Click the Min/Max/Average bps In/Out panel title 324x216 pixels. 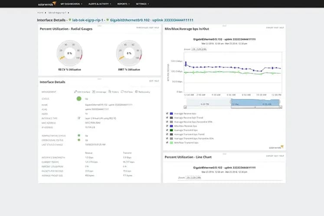[x=187, y=29]
